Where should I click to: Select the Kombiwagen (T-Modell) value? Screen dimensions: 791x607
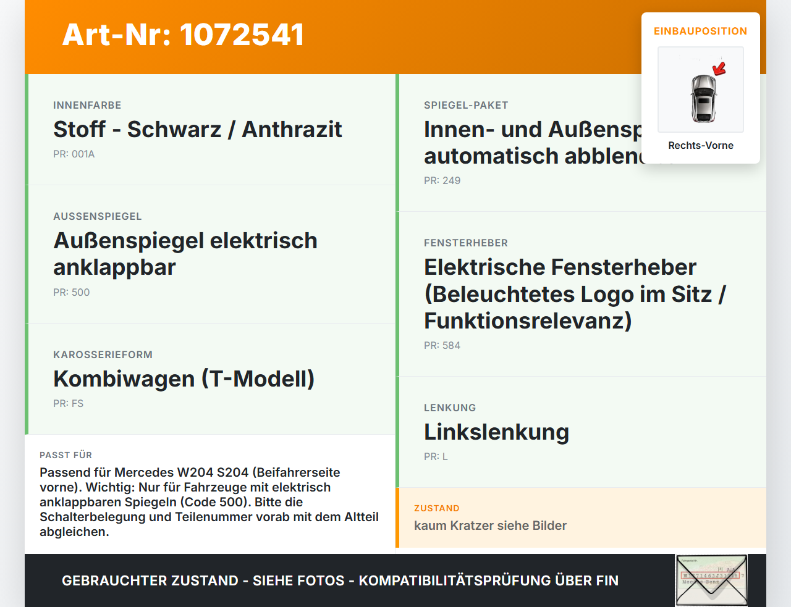[x=184, y=379]
